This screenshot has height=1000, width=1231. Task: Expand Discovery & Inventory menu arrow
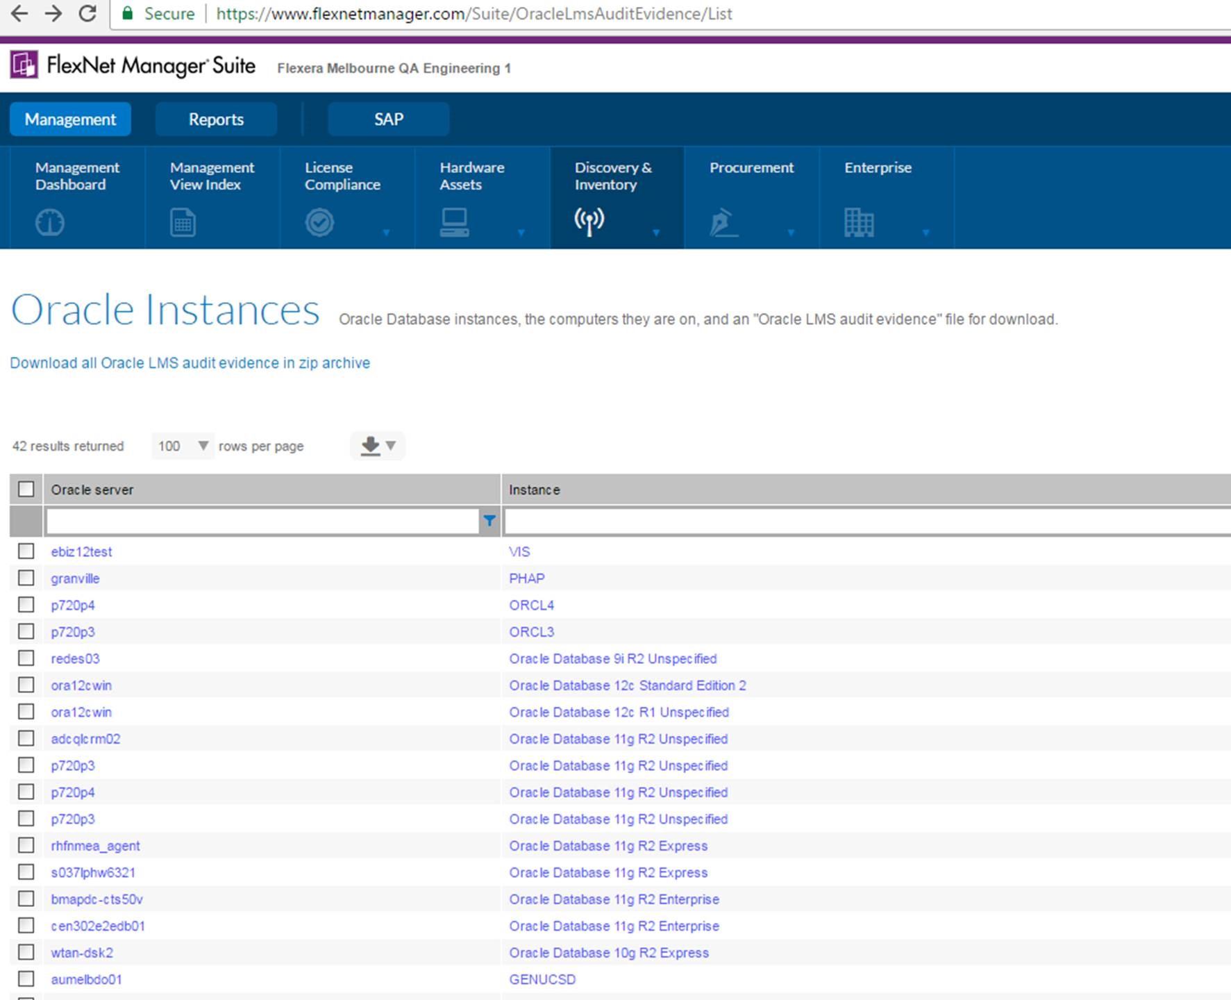pos(655,233)
